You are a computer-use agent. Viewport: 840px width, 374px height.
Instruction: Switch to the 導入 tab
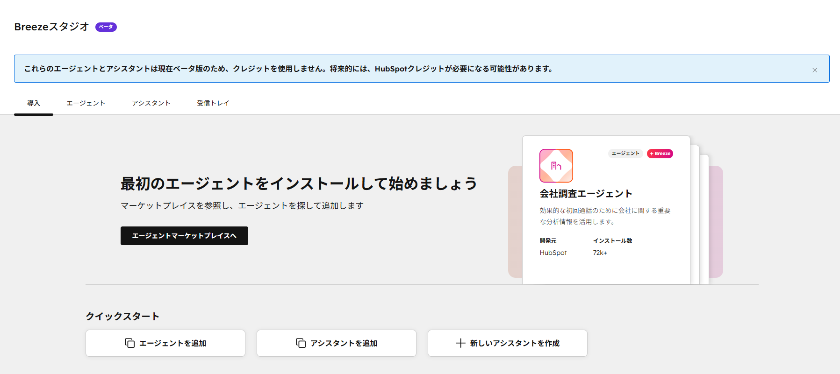34,103
